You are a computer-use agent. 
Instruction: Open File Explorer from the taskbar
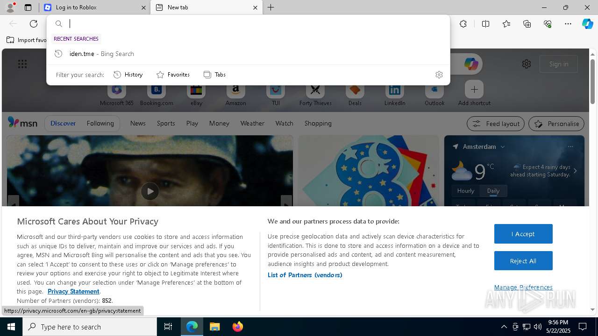[x=214, y=327]
